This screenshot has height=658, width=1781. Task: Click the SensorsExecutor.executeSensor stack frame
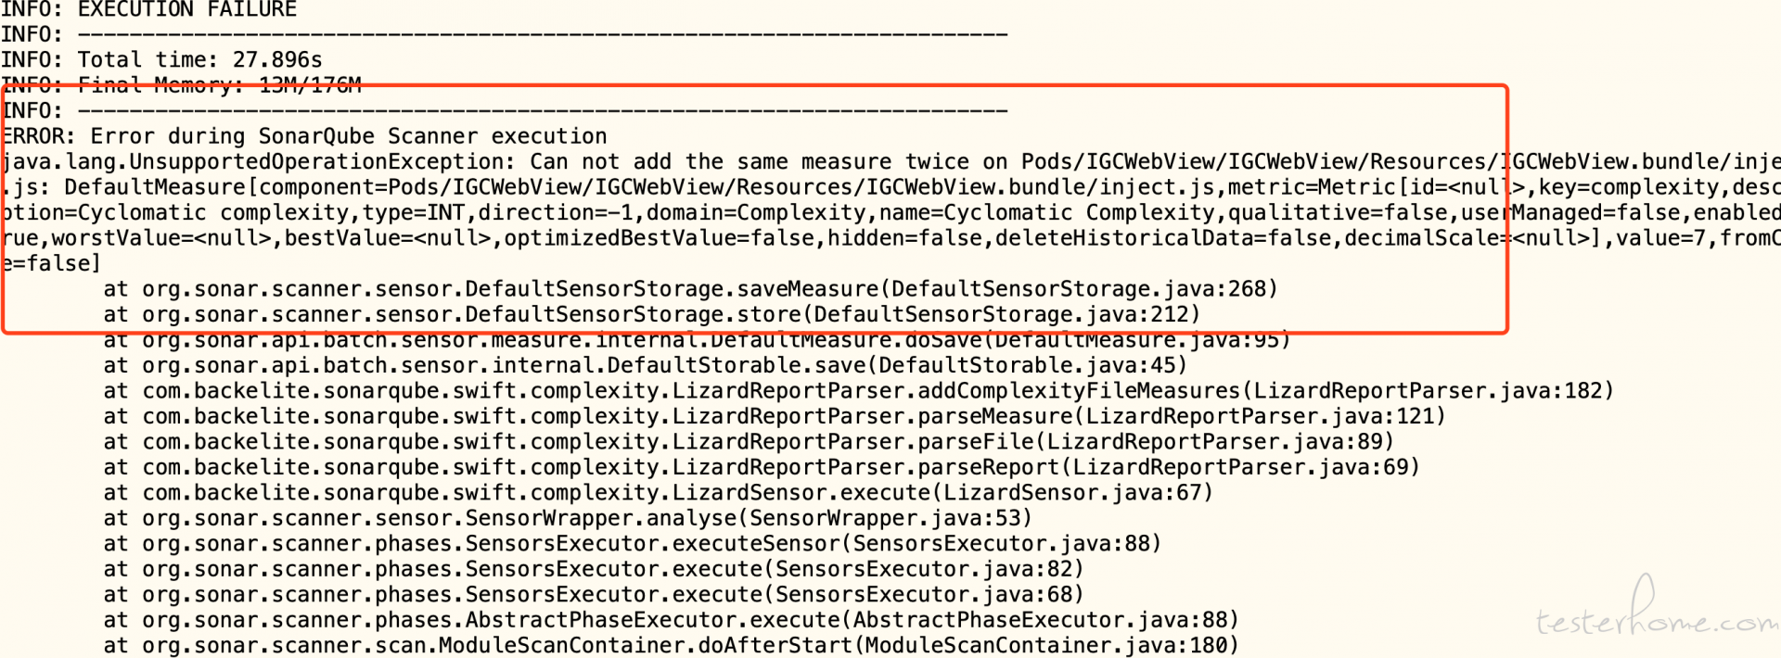(632, 544)
